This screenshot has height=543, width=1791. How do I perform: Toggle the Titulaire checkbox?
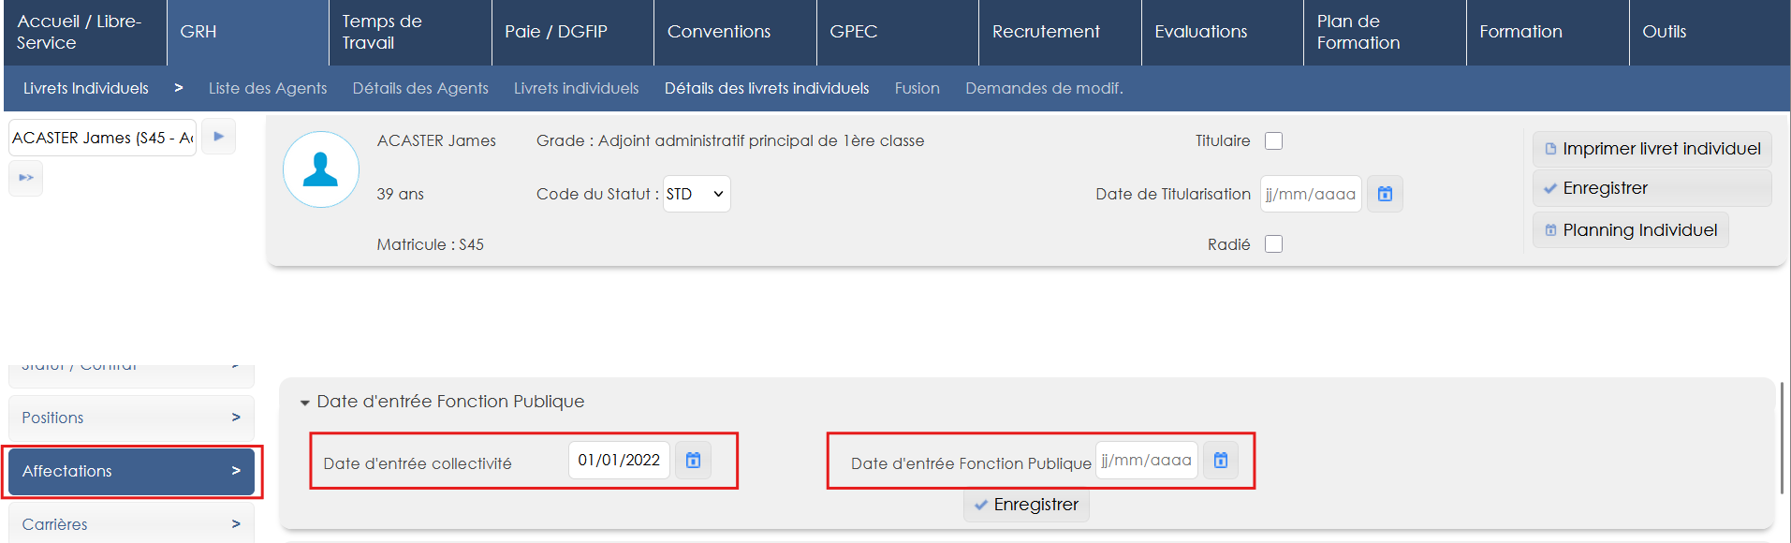point(1273,140)
